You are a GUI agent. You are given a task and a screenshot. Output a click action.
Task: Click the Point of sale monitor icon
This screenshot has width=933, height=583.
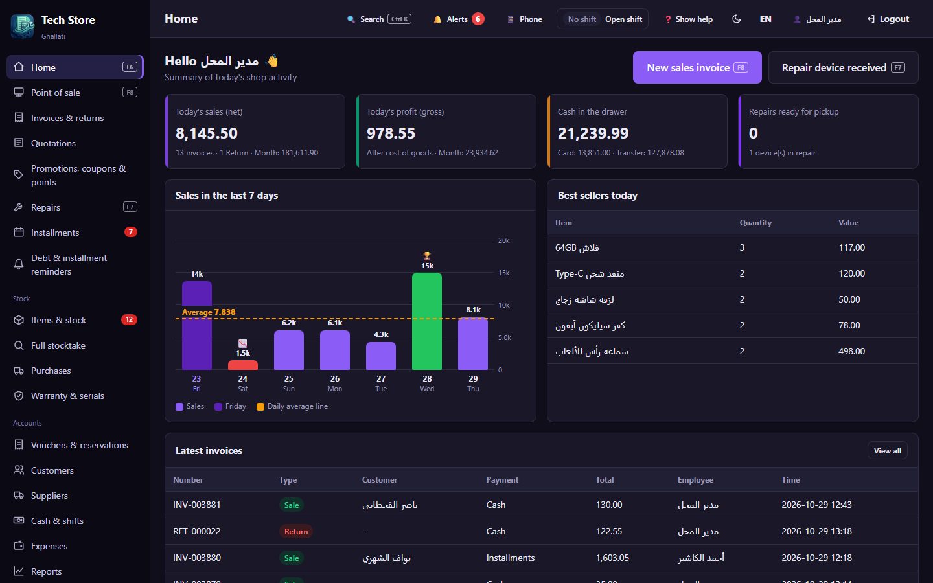click(19, 92)
